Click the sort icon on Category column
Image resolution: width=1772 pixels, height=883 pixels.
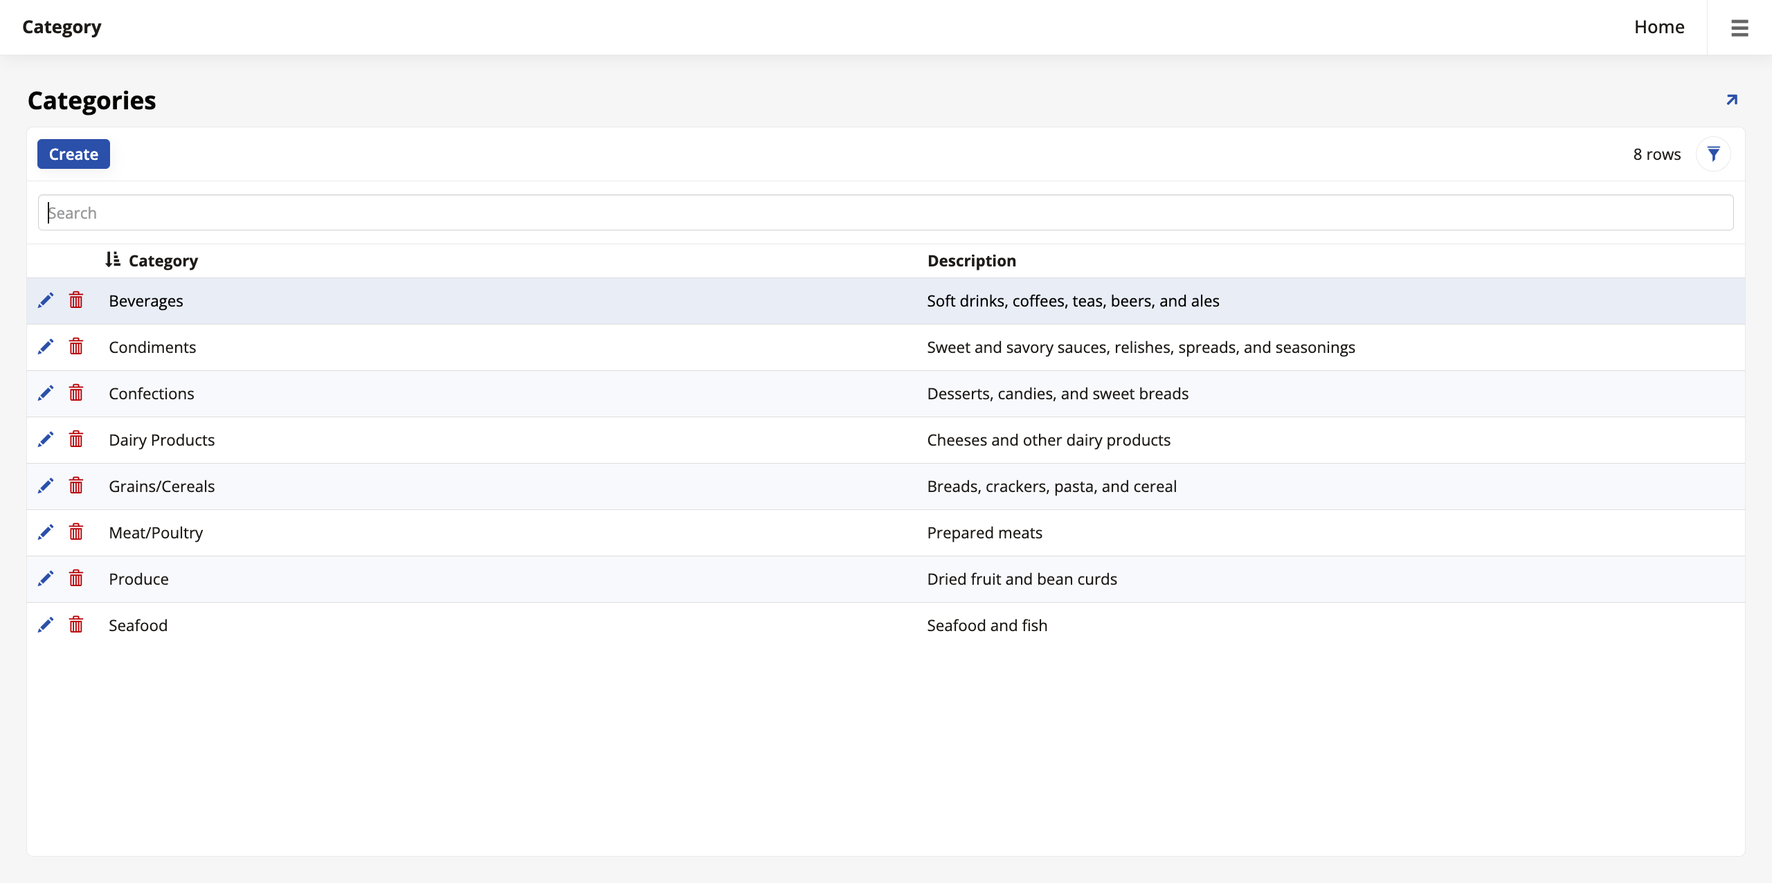click(x=114, y=260)
